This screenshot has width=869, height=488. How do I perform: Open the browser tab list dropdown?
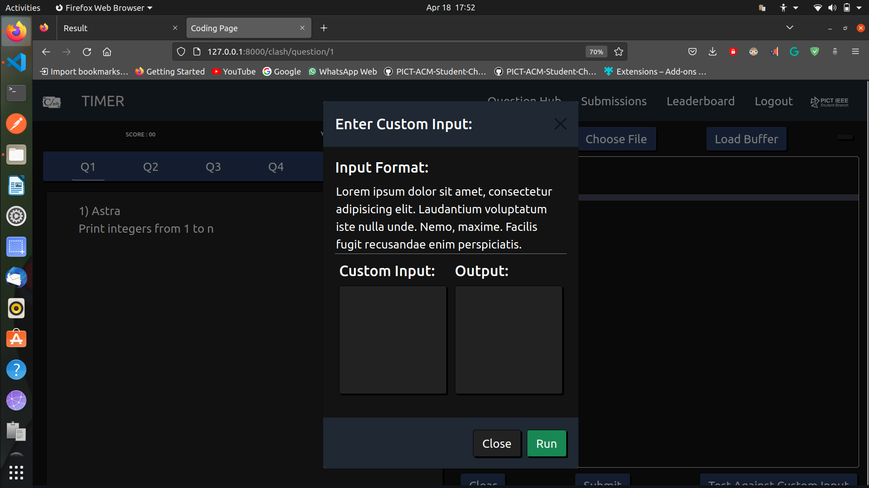[x=790, y=28]
